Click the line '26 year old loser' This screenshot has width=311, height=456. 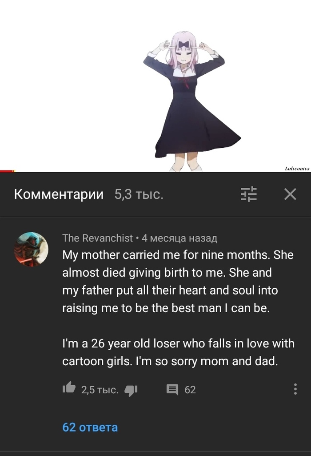pyautogui.click(x=178, y=343)
